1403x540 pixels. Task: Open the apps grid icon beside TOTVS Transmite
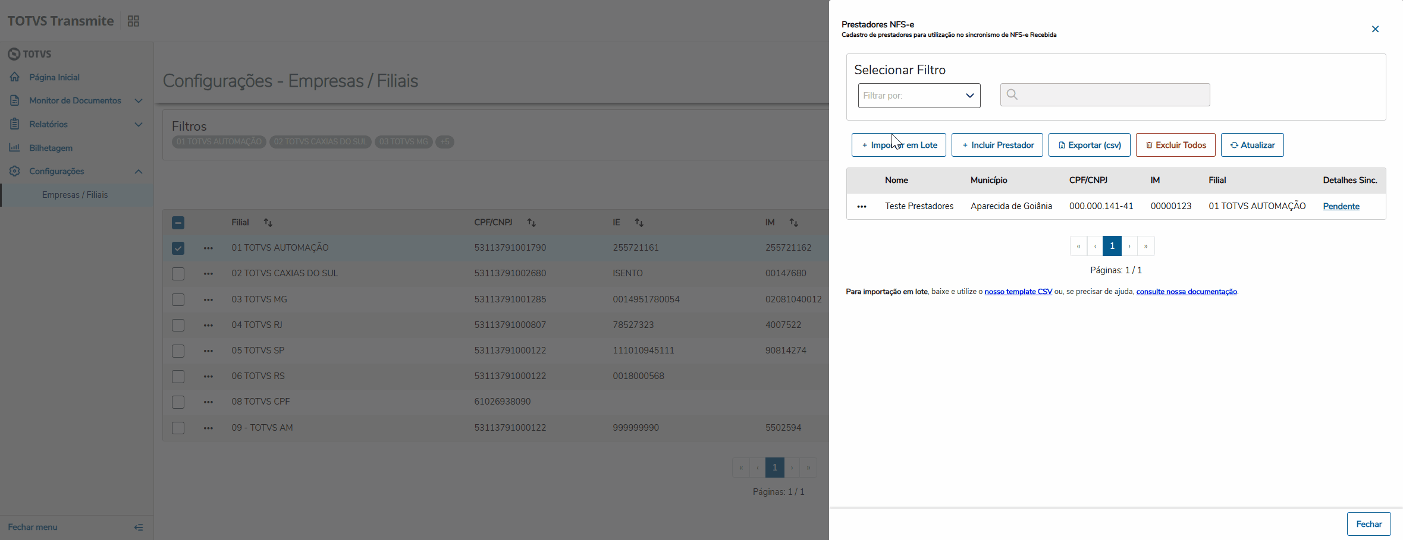pos(133,21)
